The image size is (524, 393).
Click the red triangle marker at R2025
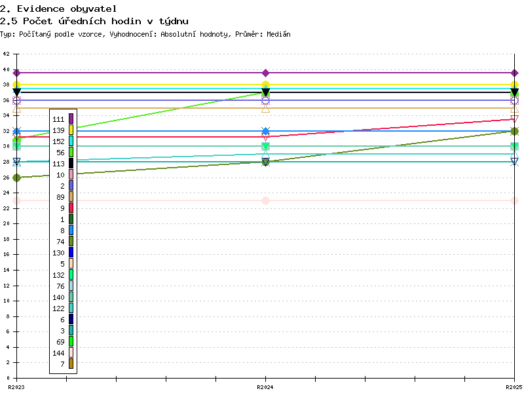click(514, 119)
